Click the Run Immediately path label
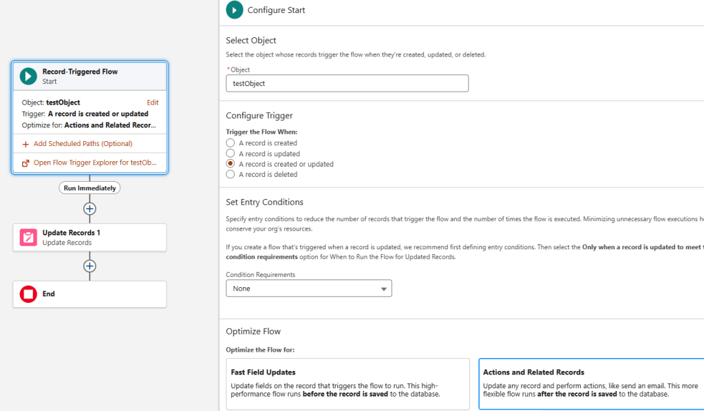Image resolution: width=704 pixels, height=411 pixels. (x=89, y=188)
